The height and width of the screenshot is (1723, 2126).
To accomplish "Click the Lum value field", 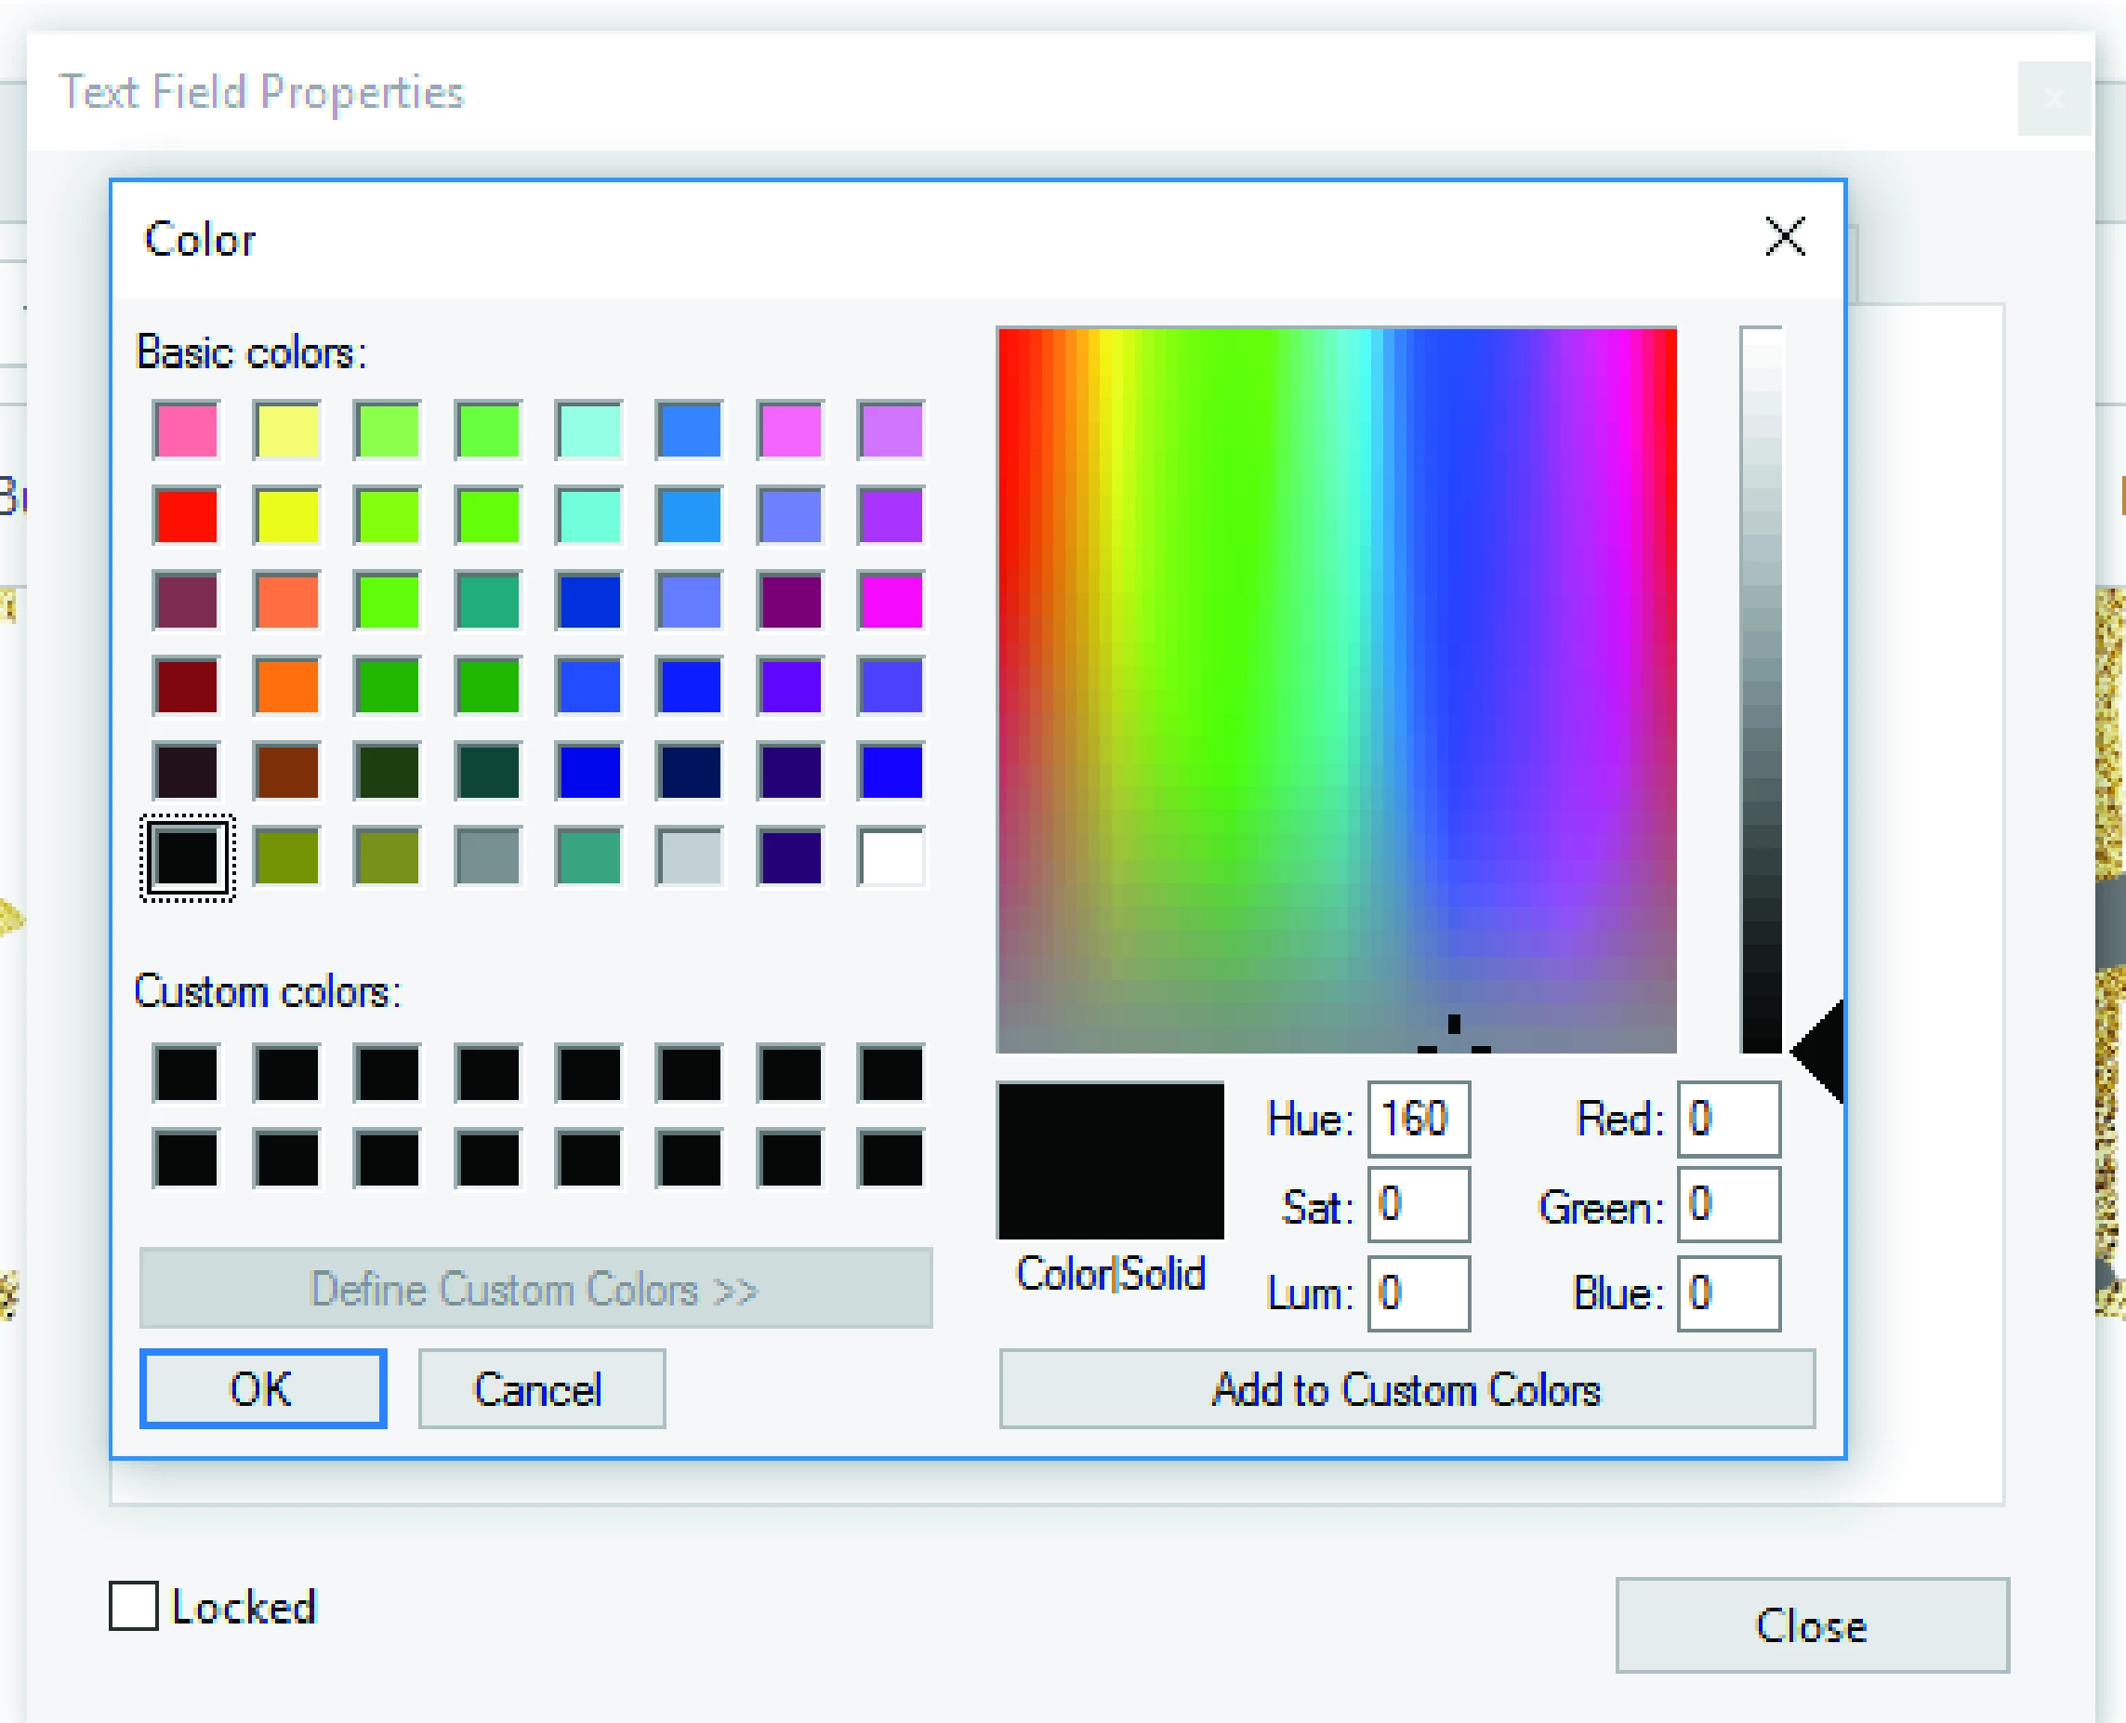I will pyautogui.click(x=1418, y=1293).
